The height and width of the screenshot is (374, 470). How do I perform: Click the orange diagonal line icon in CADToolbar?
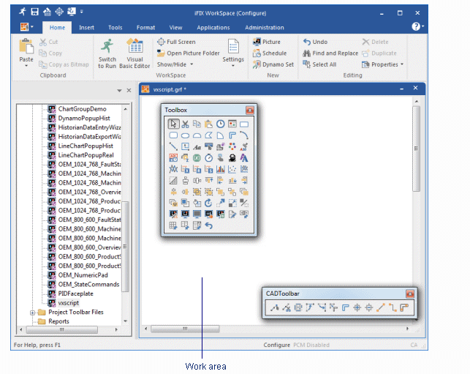[x=381, y=307]
